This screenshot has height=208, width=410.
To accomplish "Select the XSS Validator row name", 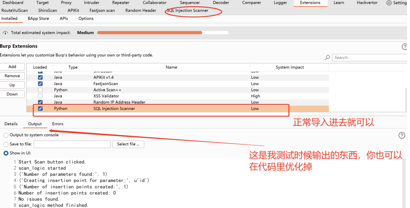I will tap(106, 96).
